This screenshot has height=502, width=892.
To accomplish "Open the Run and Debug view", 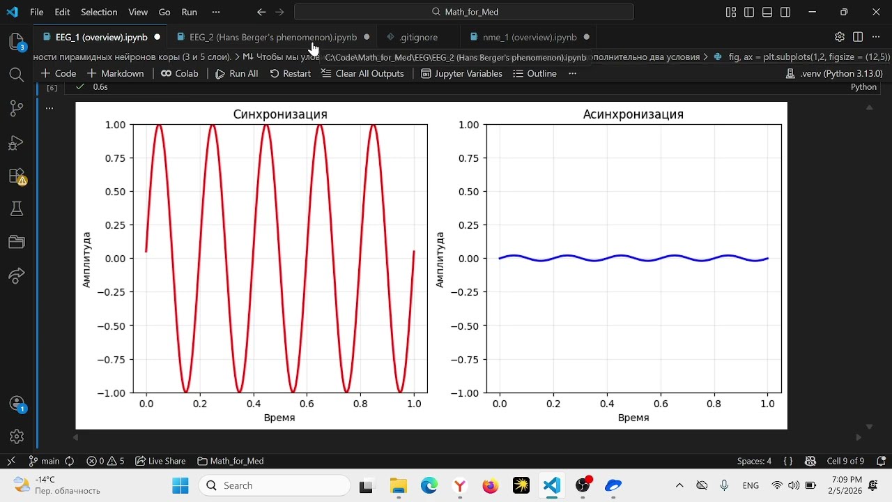I will pos(17,142).
